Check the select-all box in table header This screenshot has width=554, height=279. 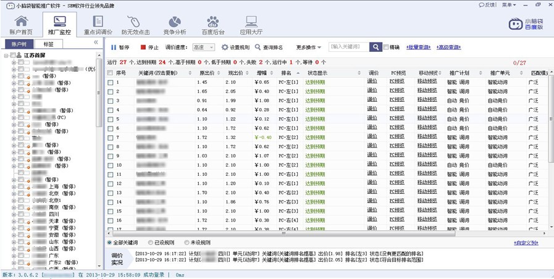pyautogui.click(x=111, y=73)
